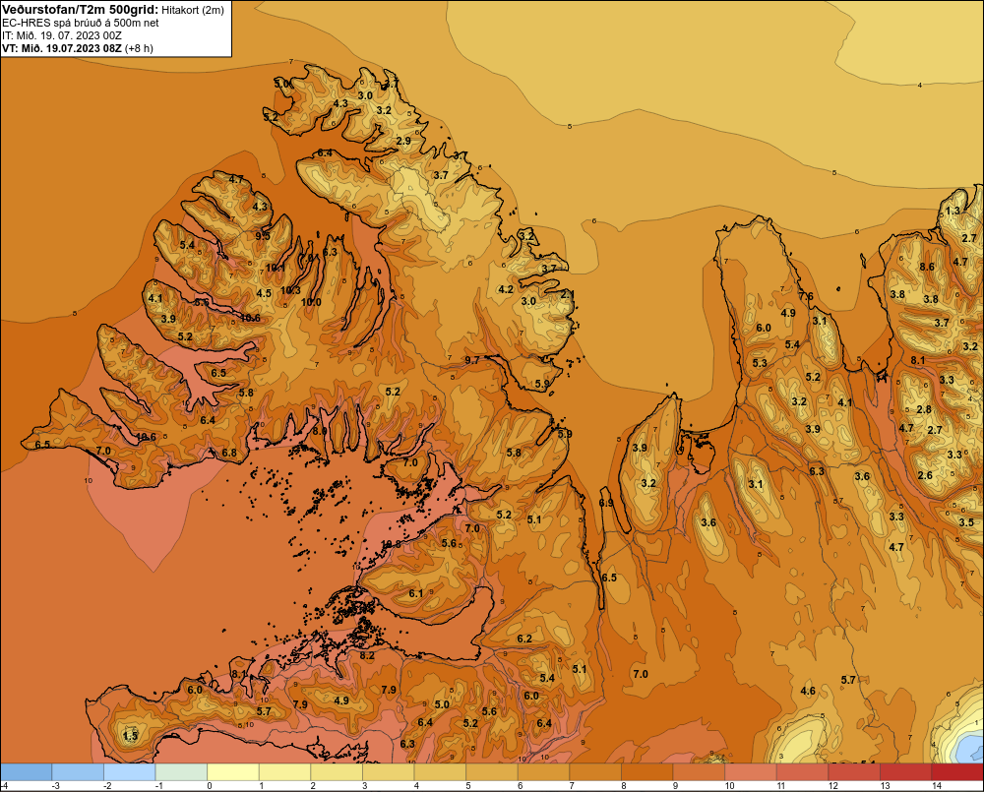
Task: Click the salmon legend swatch between 10 and 11
Action: coord(751,772)
